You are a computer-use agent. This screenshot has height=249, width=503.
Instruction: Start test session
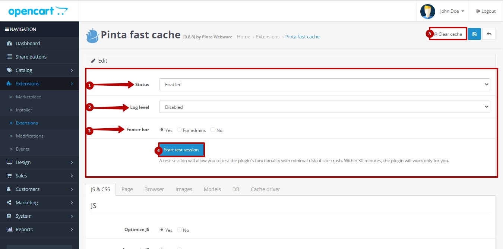[181, 150]
